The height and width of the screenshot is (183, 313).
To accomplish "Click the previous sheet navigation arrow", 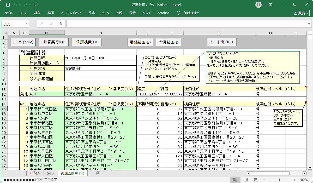I will pos(8,173).
